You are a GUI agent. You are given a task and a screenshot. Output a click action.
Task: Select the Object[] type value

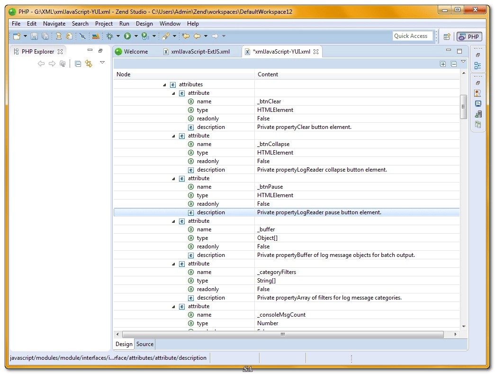267,238
